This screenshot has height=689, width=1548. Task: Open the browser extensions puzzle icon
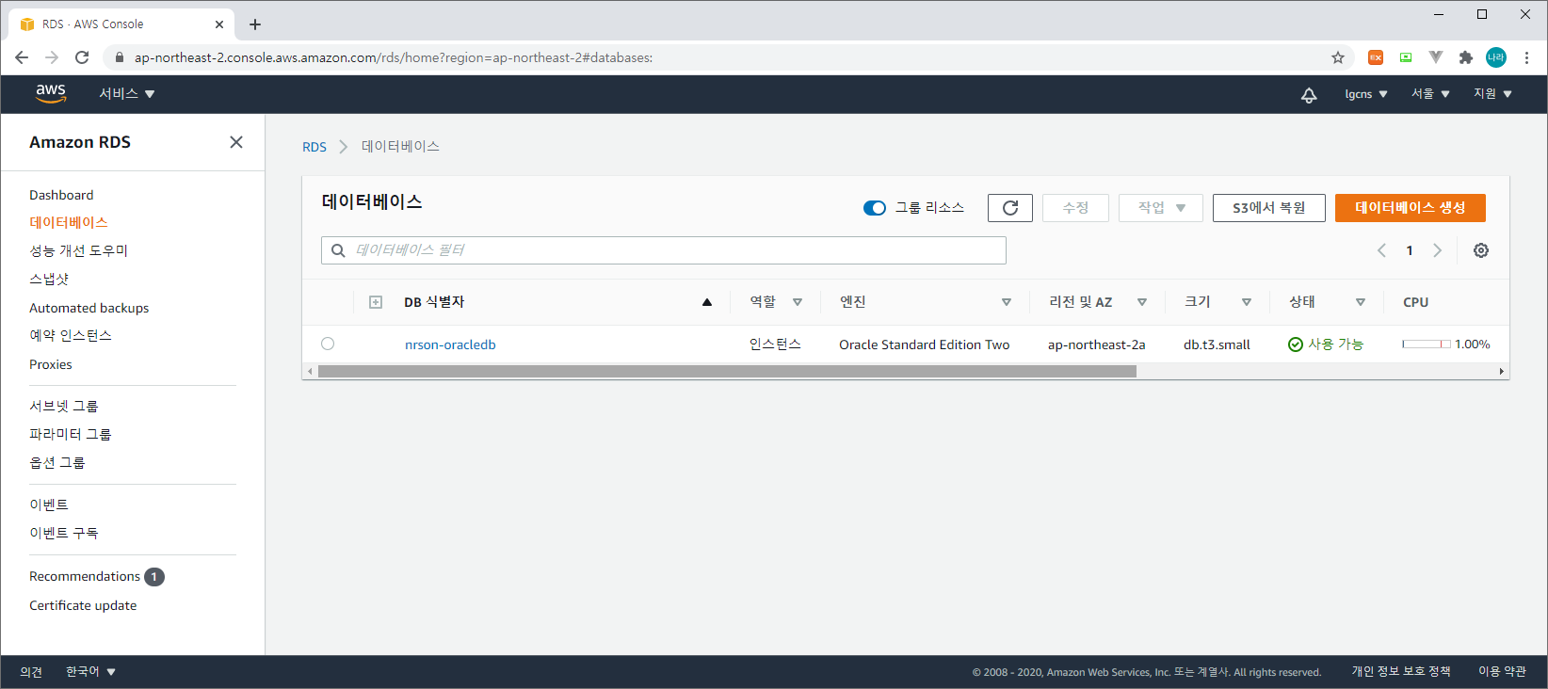point(1466,57)
